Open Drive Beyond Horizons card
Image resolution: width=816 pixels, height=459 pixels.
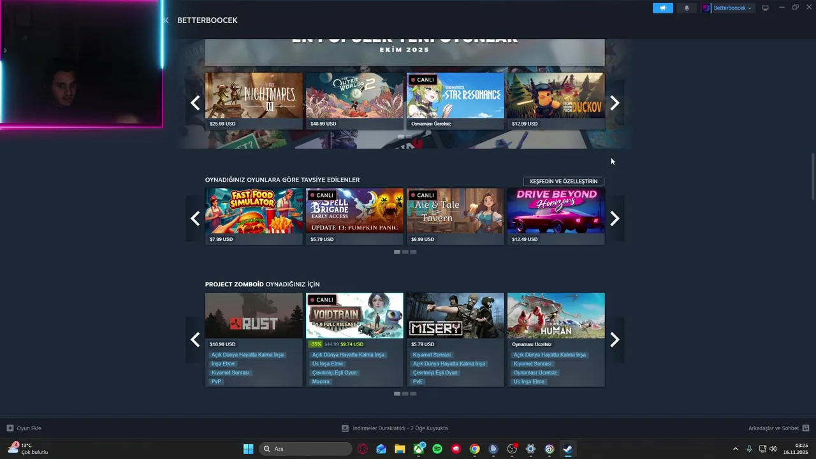556,216
